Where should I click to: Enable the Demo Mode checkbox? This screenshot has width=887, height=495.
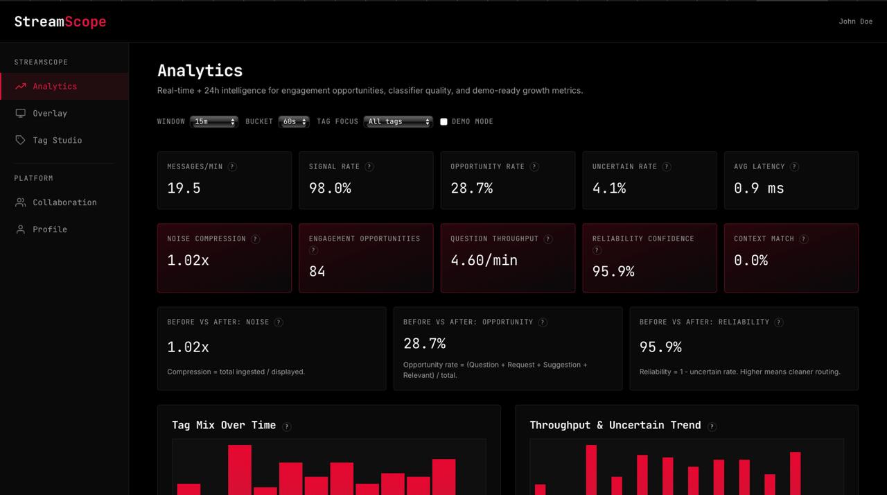(x=443, y=122)
